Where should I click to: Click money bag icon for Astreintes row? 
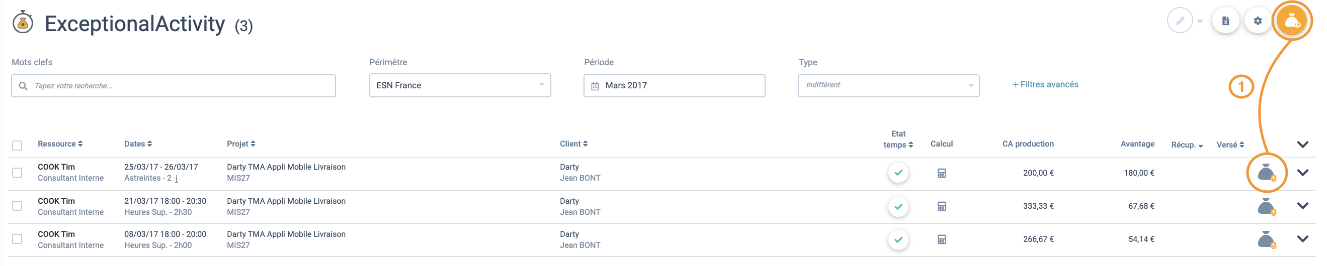1267,173
